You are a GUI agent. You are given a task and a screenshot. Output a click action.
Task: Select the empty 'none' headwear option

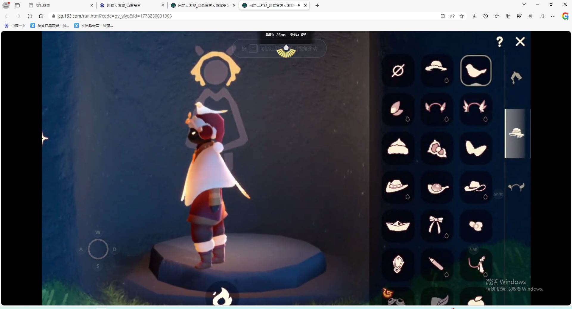(398, 71)
